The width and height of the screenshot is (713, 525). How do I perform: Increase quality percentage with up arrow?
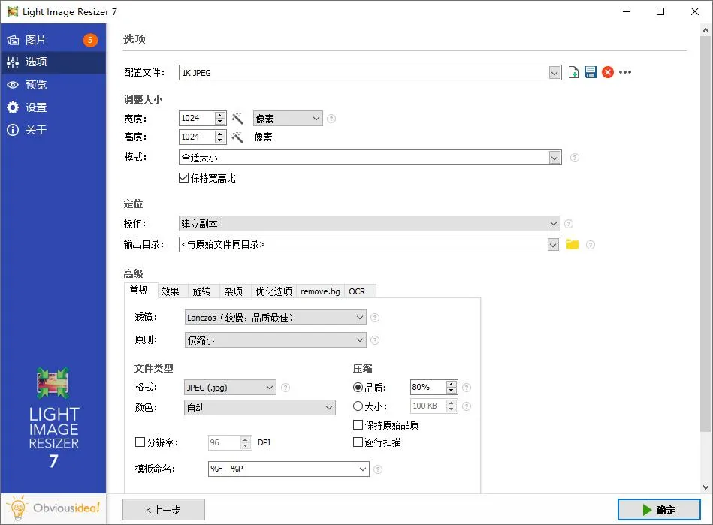click(x=451, y=384)
